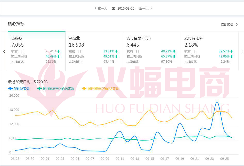Screen dimensions: 244x166
Task: Click the 09-01 x-axis date label
Action: pyautogui.click(x=45, y=159)
